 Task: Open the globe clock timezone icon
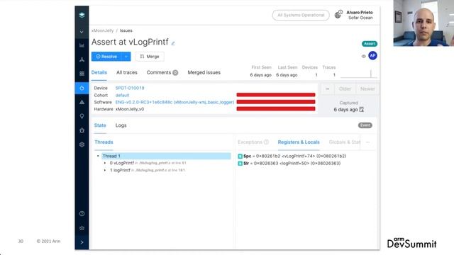(338, 14)
